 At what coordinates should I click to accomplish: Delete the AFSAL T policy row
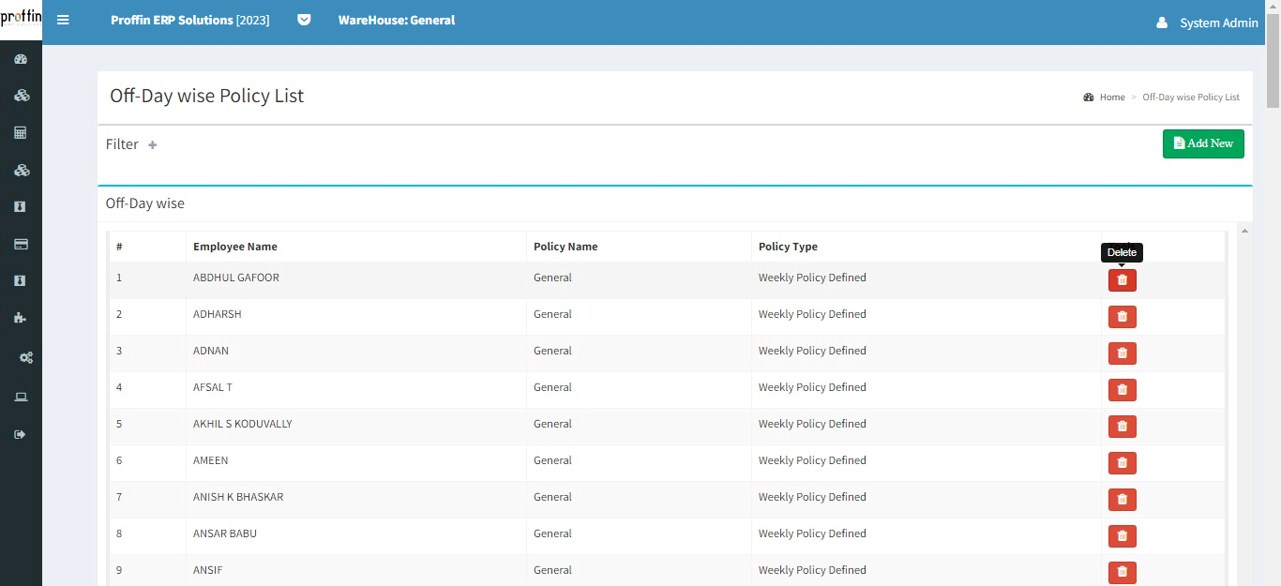tap(1123, 390)
